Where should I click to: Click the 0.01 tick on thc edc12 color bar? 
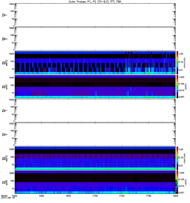181,166
